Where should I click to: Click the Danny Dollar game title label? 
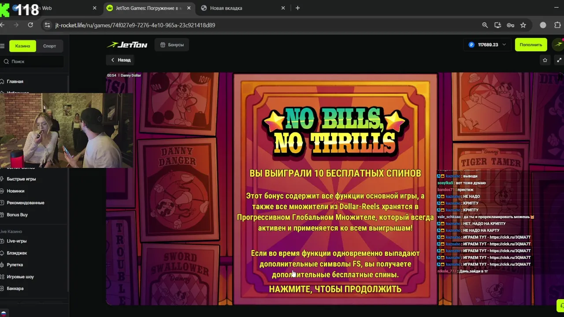click(x=131, y=75)
